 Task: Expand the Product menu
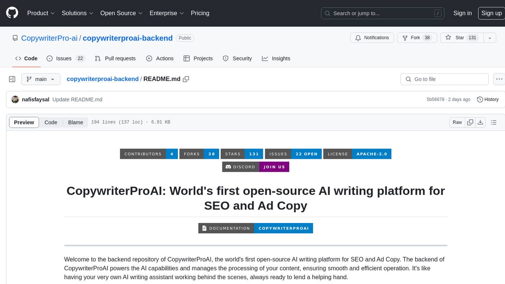click(41, 13)
